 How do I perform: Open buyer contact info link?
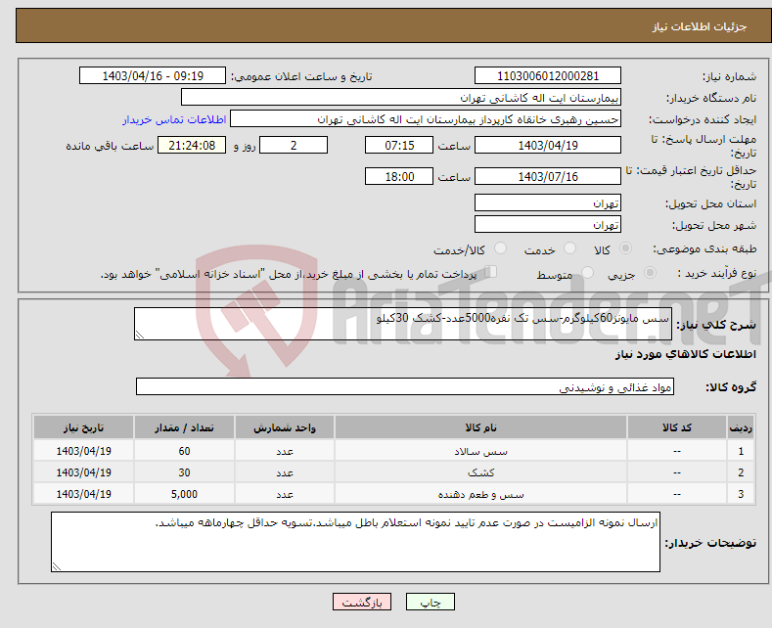(174, 119)
